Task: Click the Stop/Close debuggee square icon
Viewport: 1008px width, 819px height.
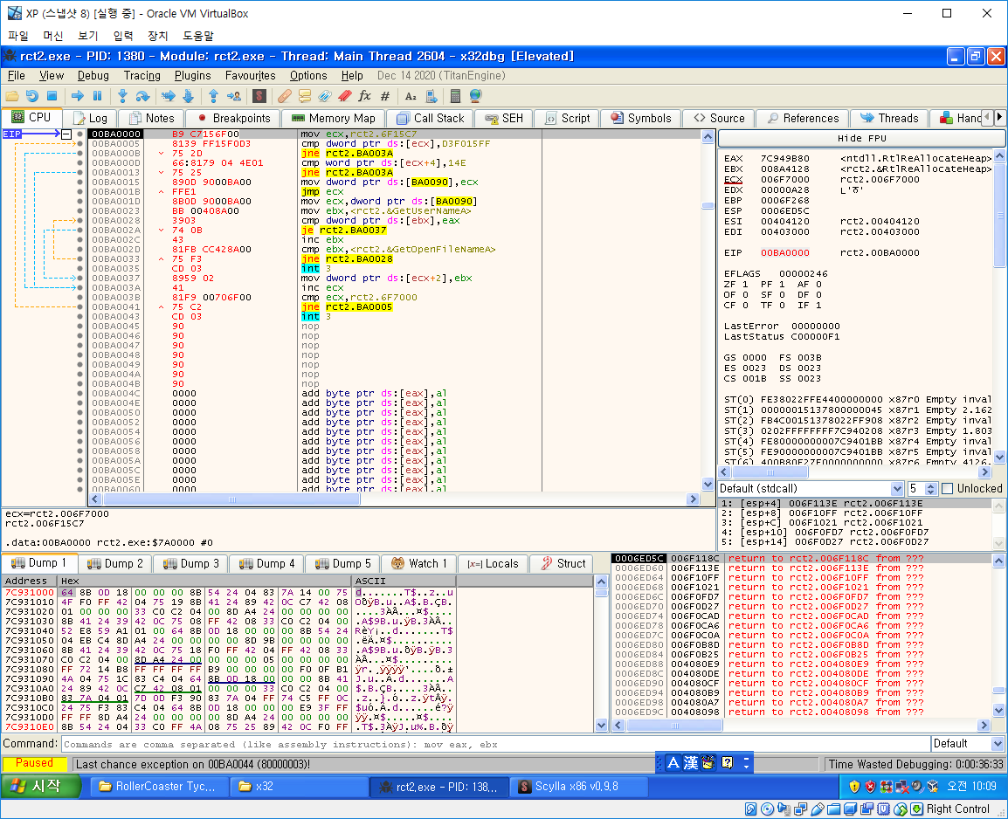Action: click(x=52, y=96)
